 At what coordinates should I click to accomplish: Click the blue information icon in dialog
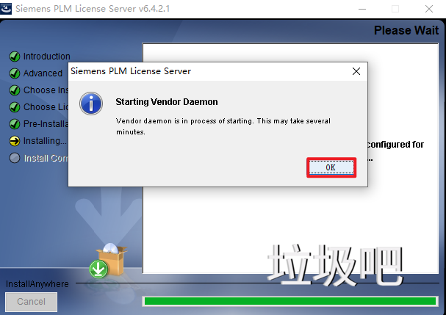point(91,104)
